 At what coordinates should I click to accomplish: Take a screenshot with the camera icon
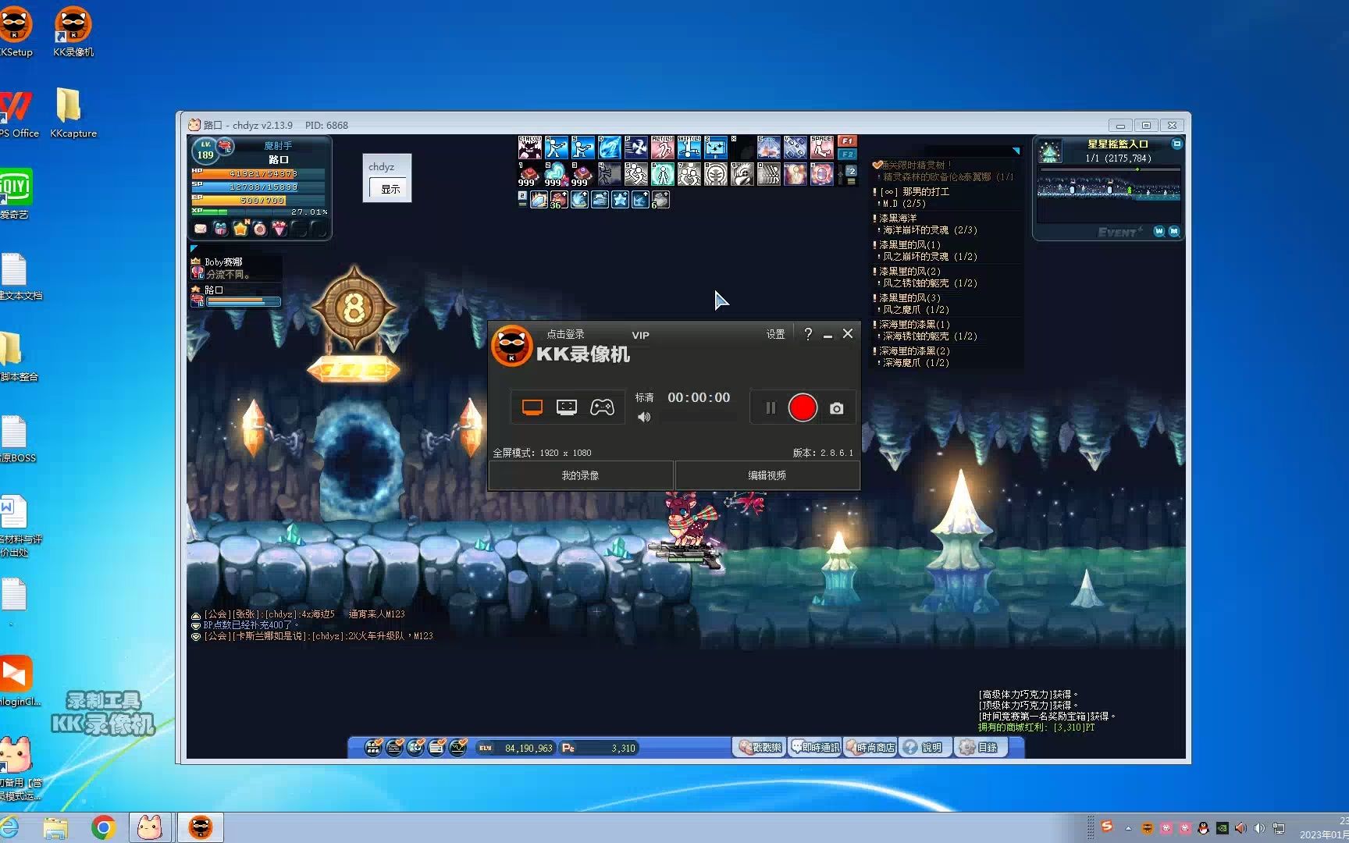836,408
